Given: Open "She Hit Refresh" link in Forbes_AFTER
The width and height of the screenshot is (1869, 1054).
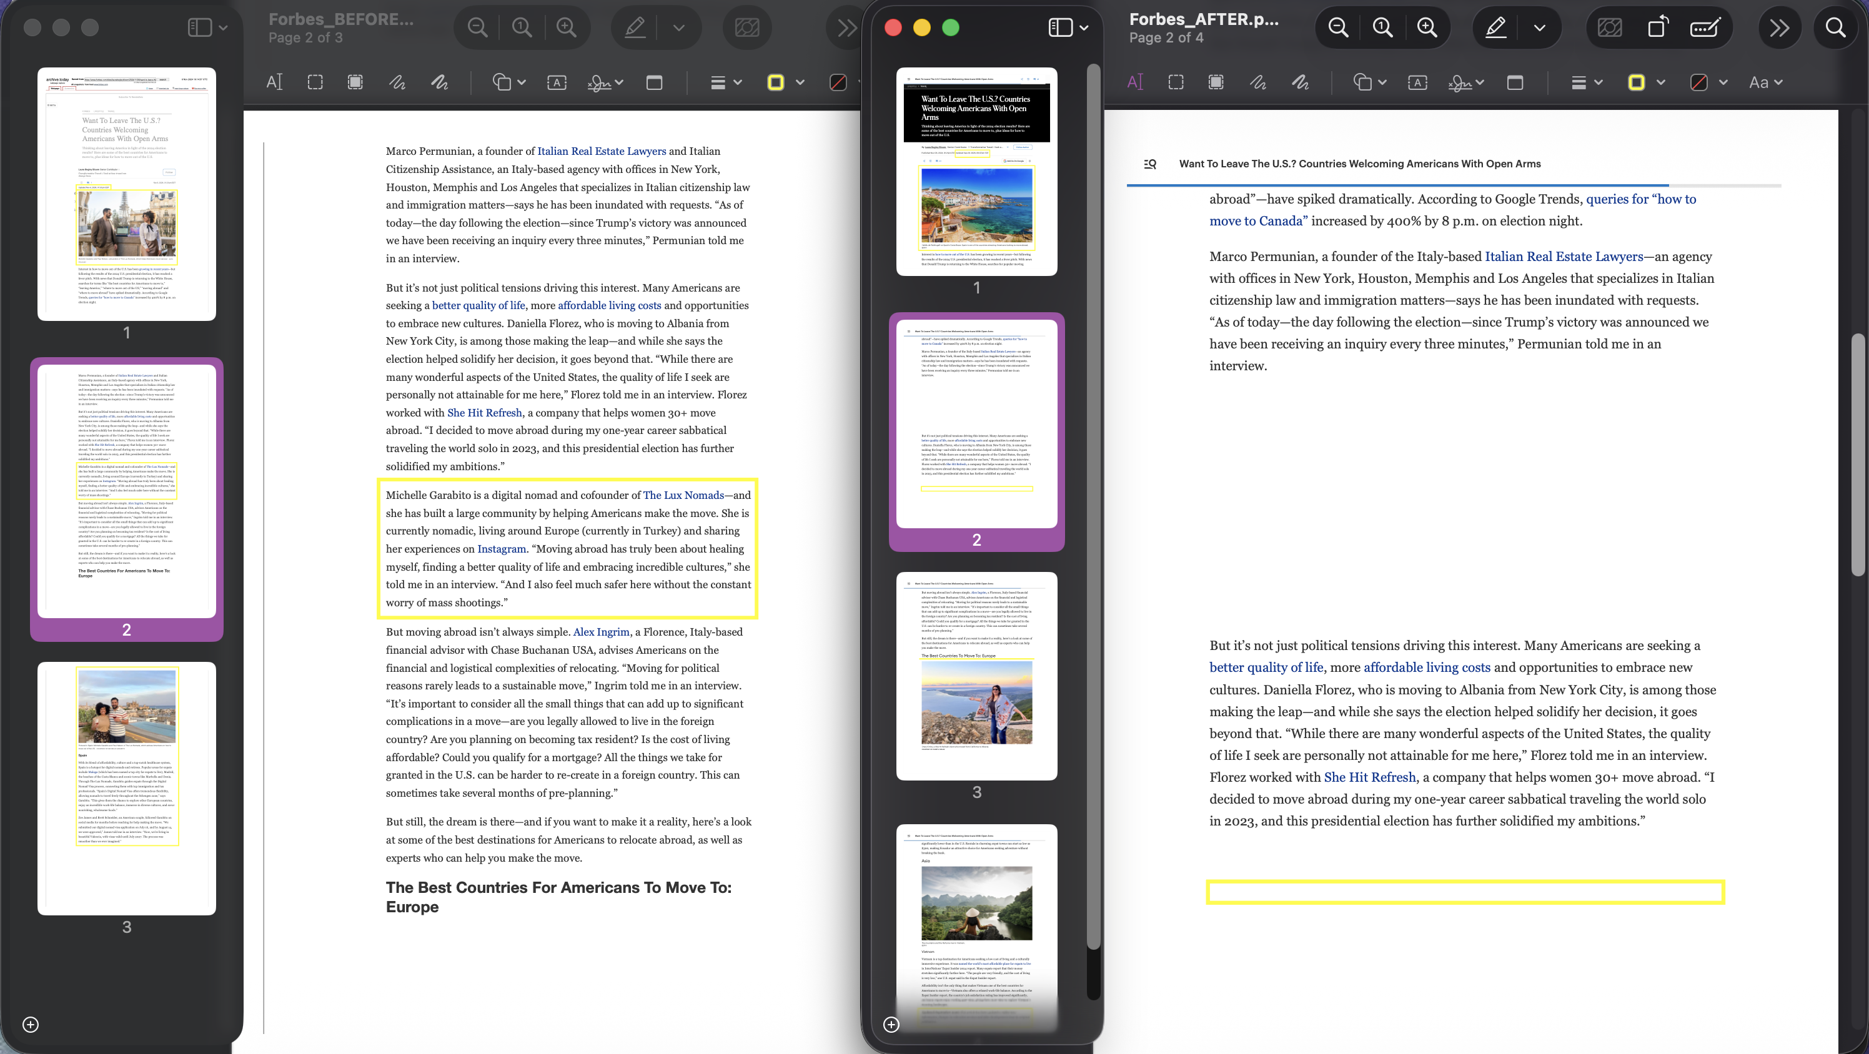Looking at the screenshot, I should click(1370, 777).
